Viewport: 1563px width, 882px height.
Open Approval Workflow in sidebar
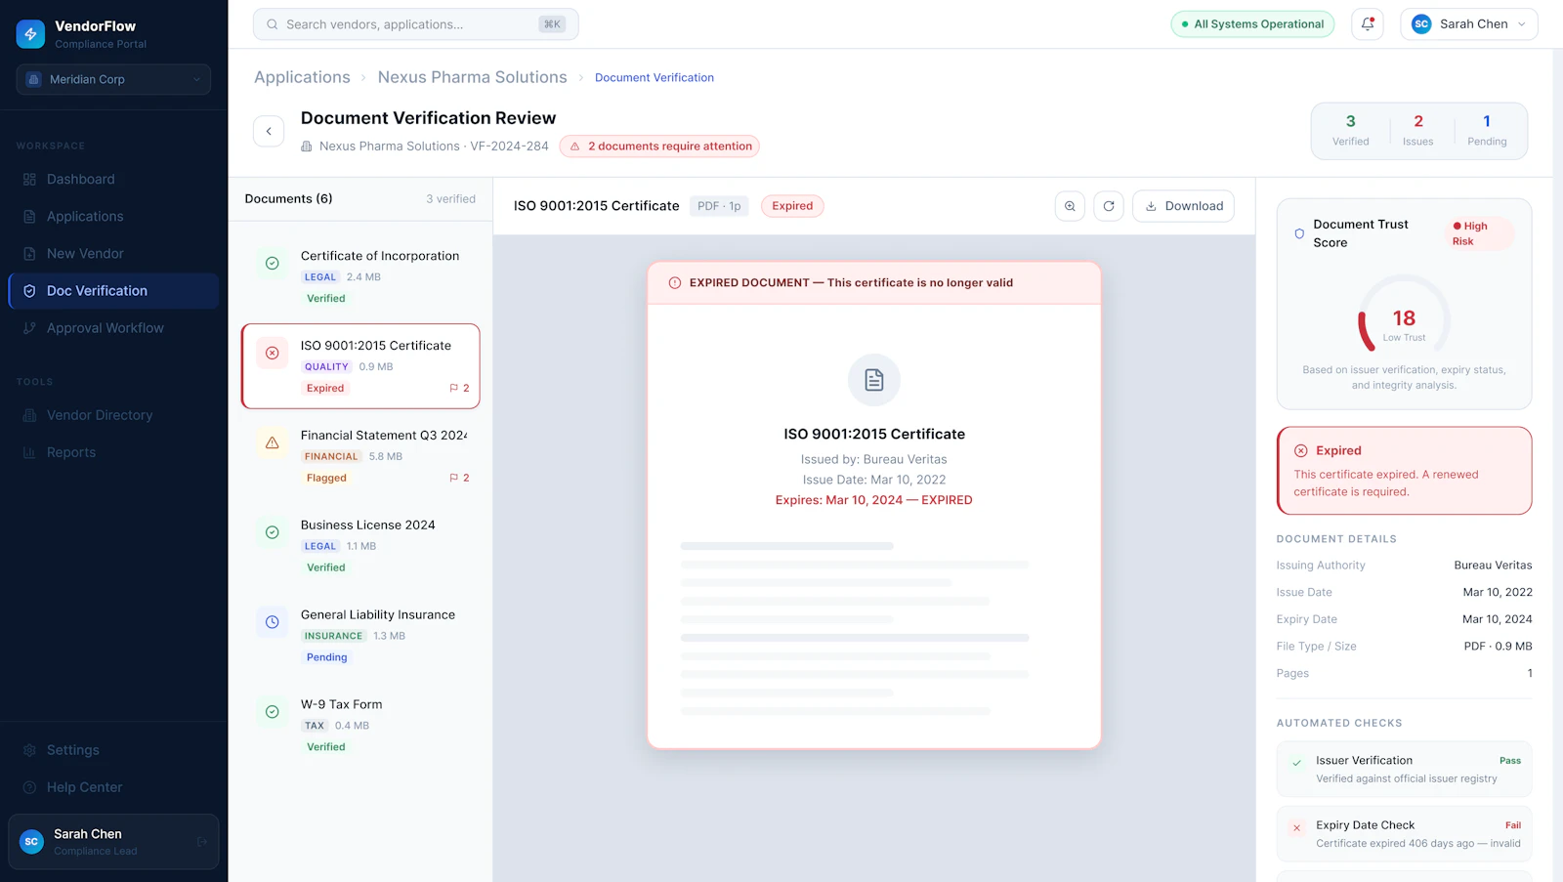(x=113, y=328)
